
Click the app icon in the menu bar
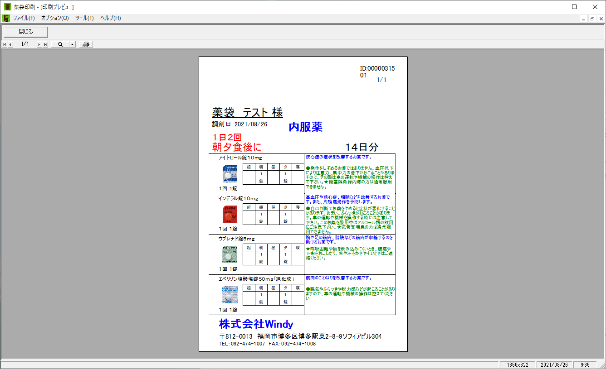pos(6,18)
